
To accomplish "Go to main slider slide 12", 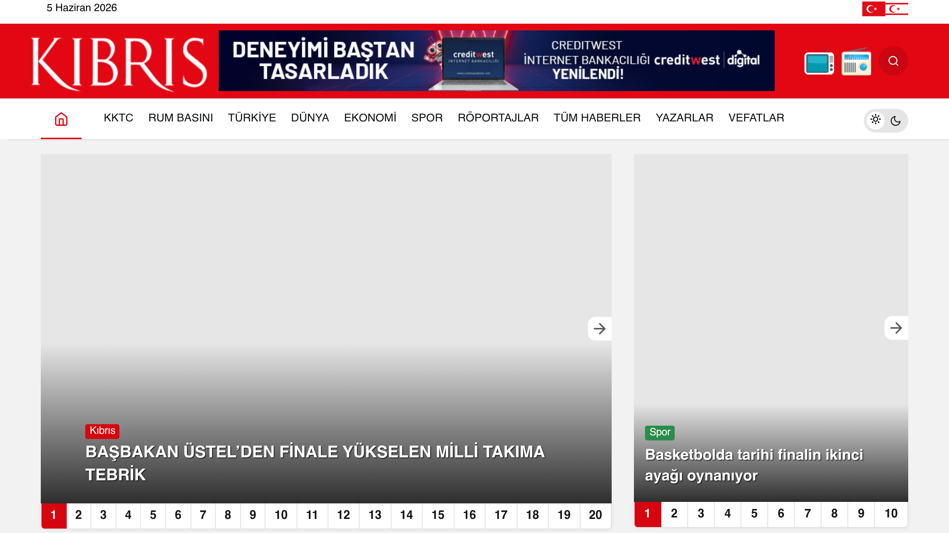I will 344,515.
